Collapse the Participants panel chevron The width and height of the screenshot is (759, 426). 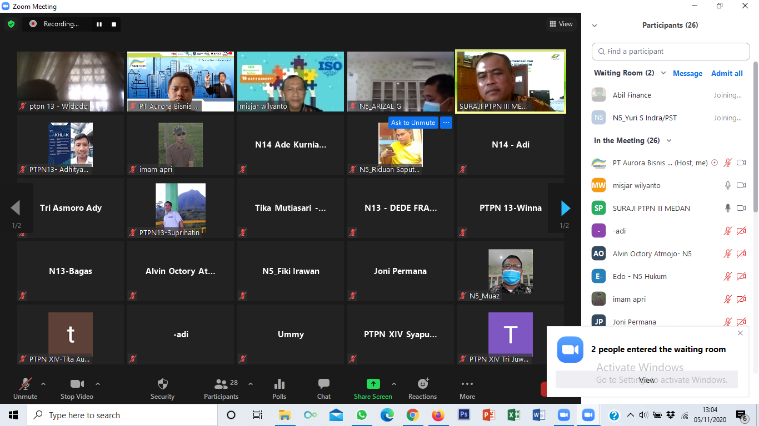tap(595, 26)
